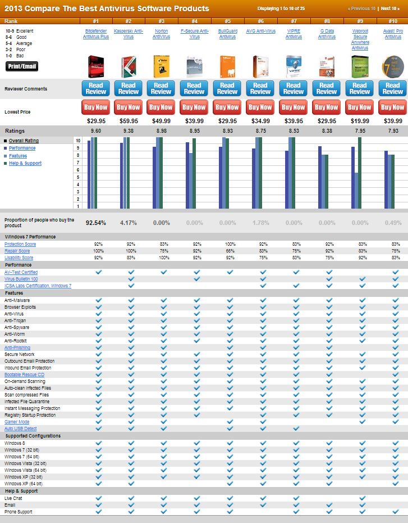Screen dimensions: 408x523
Task: Click the Previous 10 pager link
Action: (362, 8)
